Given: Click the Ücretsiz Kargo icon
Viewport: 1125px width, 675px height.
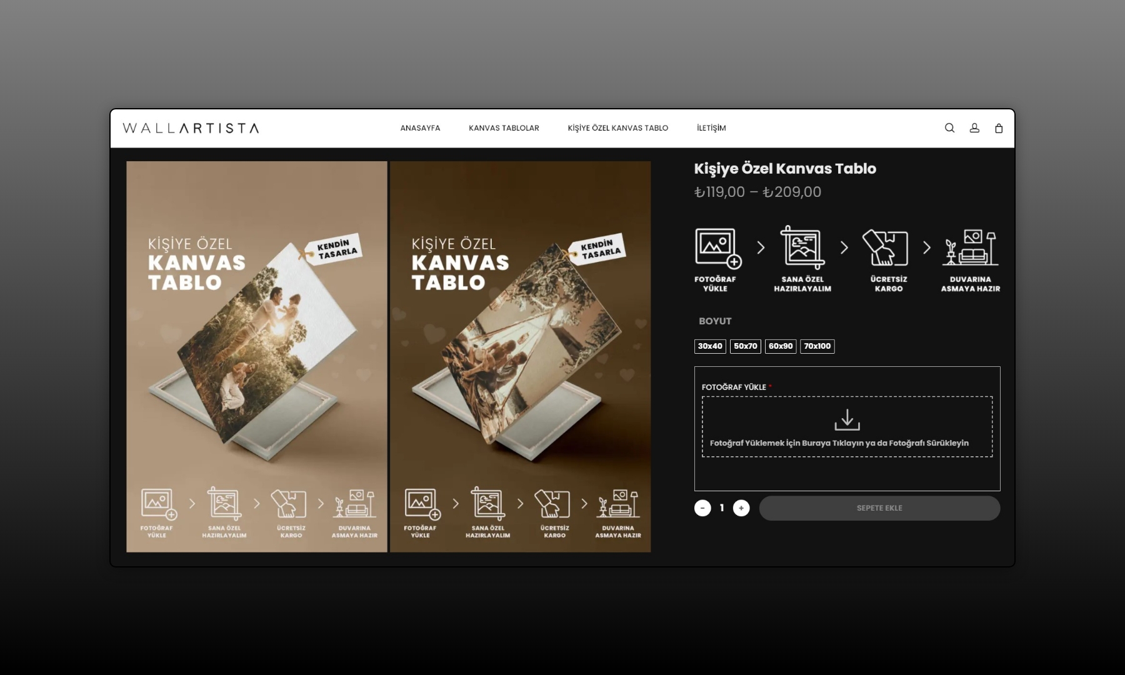Looking at the screenshot, I should point(886,248).
